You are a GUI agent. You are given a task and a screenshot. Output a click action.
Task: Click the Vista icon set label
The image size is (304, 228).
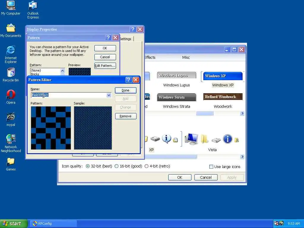[212, 150]
